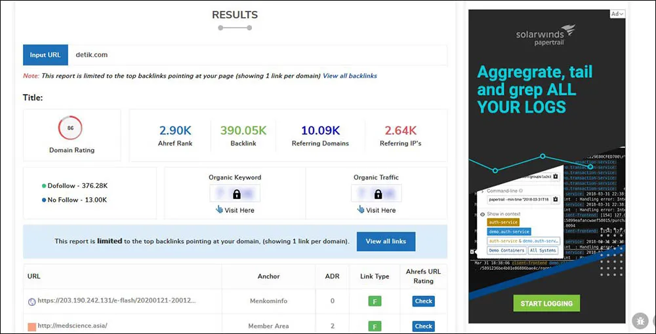Select the 10.09K Referring Domains value

click(321, 131)
